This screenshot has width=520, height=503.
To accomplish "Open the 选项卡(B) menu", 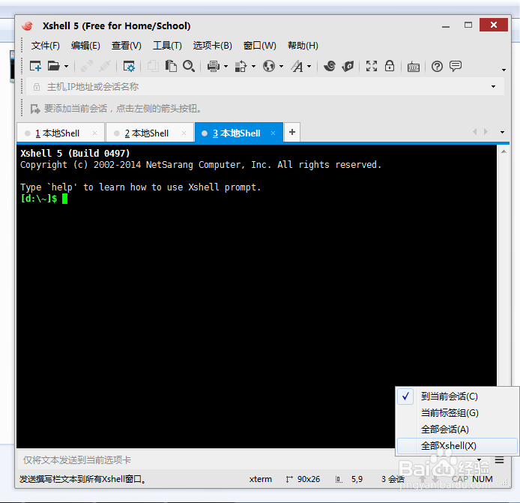I will tap(213, 46).
